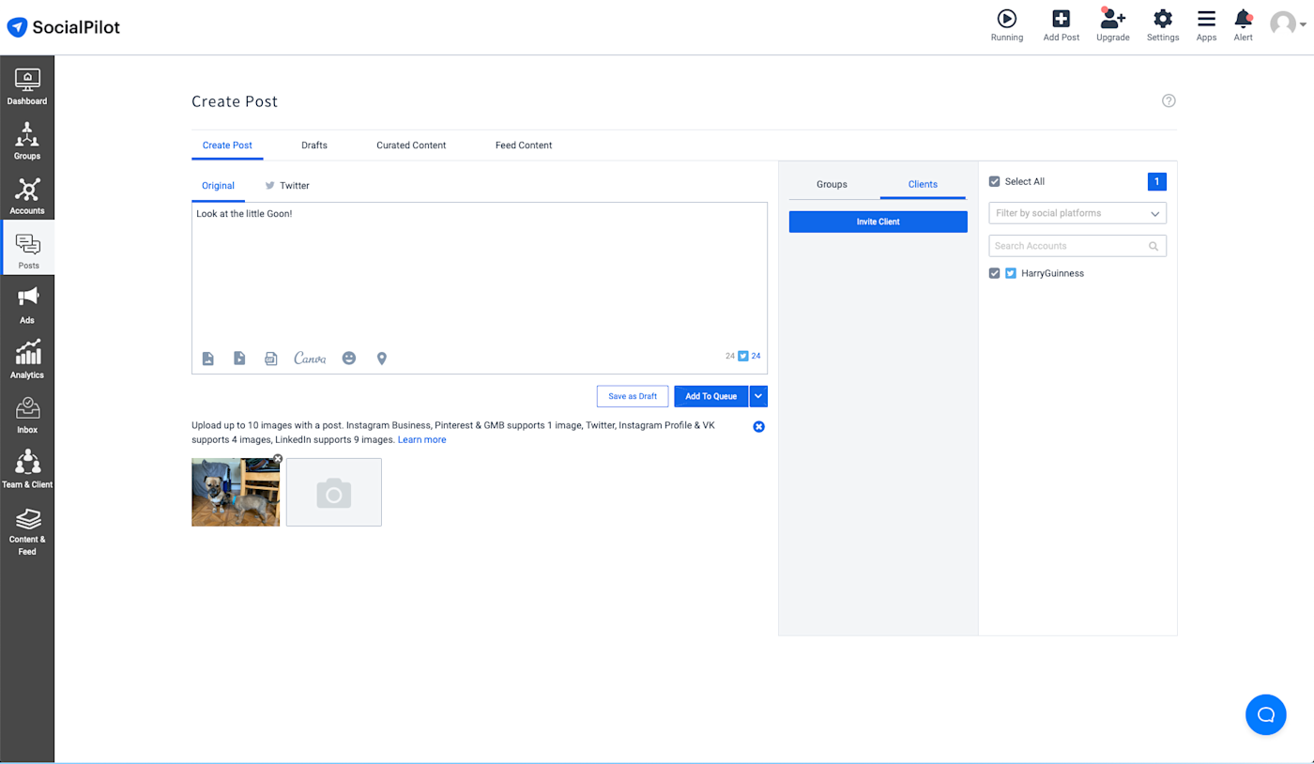
Task: Open Analytics in the sidebar
Action: pyautogui.click(x=27, y=359)
